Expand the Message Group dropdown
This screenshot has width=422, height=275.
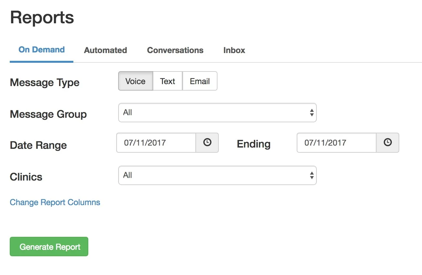(217, 113)
